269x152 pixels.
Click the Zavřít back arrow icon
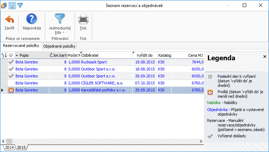point(9,19)
